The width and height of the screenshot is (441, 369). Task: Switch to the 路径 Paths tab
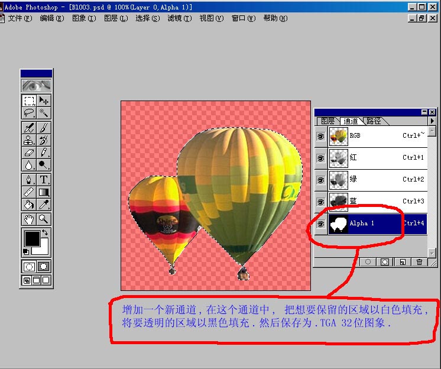pyautogui.click(x=374, y=121)
